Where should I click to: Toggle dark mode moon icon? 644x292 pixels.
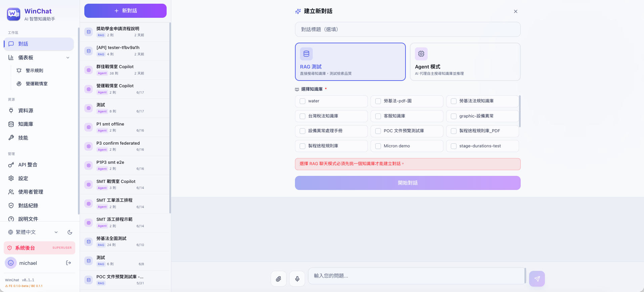tap(70, 232)
